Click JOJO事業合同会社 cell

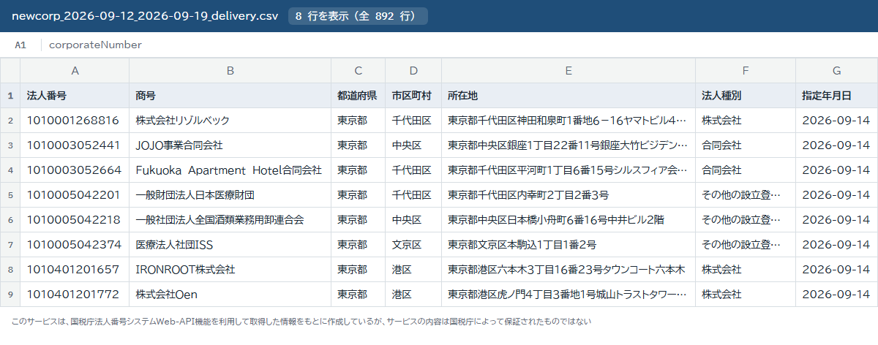[x=230, y=145]
